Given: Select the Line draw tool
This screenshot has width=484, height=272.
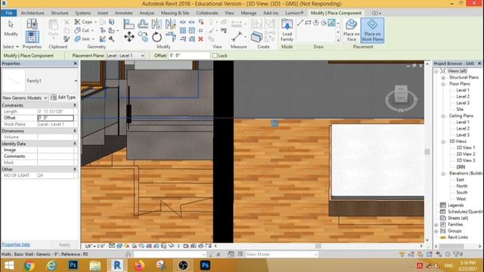Looking at the screenshot, I should point(300,23).
